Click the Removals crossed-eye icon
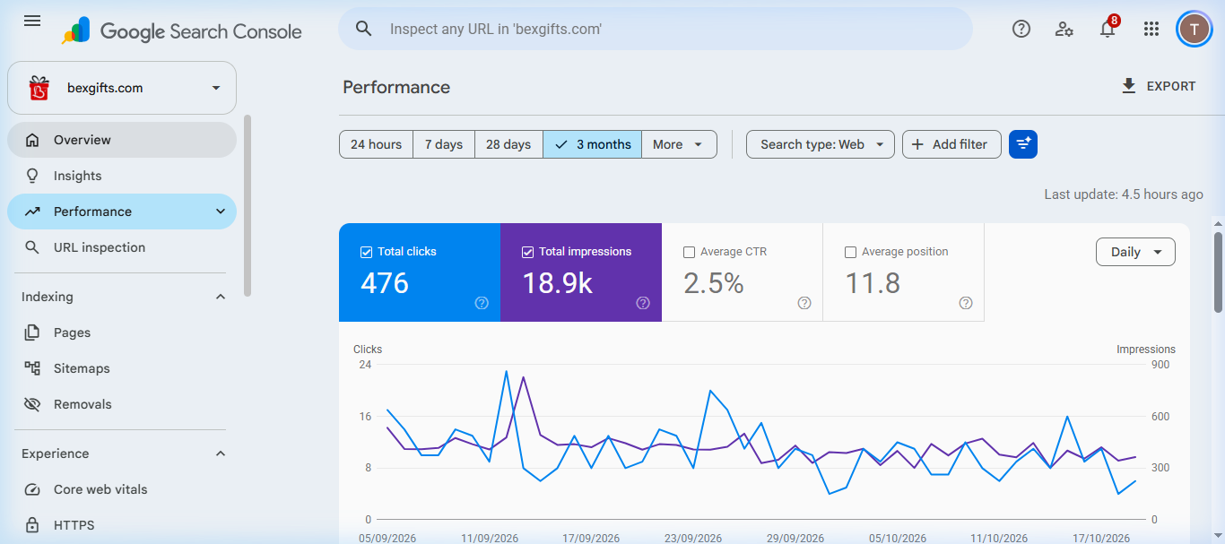 pyautogui.click(x=32, y=404)
